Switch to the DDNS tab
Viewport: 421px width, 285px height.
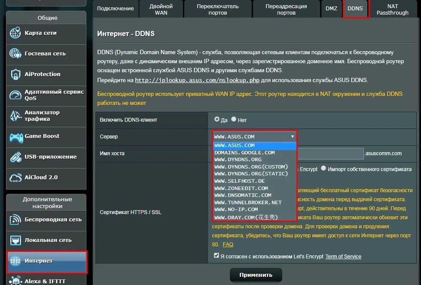355,9
